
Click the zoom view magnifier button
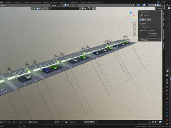tap(134, 23)
